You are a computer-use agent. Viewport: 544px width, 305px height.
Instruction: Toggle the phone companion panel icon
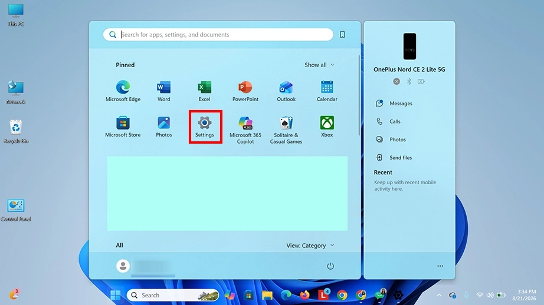click(342, 35)
